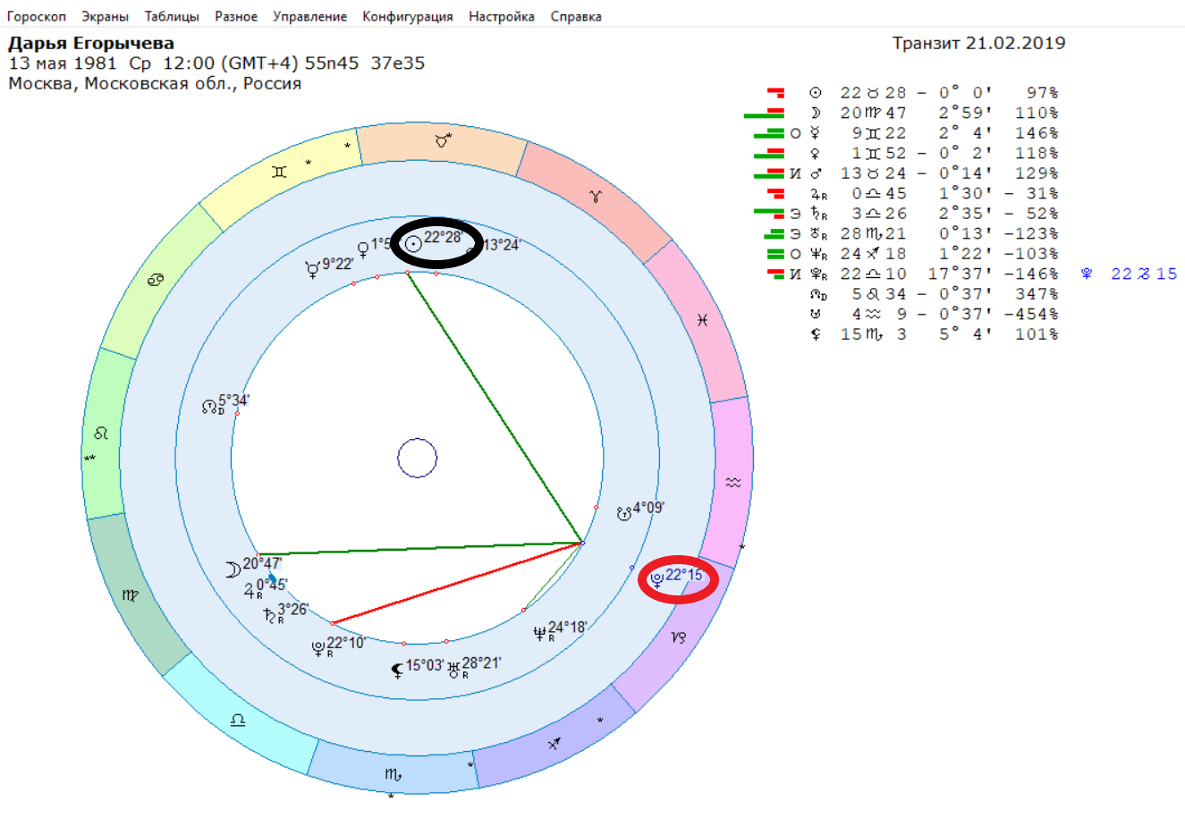
Task: Click the Uranus row value -123% in the table
Action: pyautogui.click(x=1032, y=233)
